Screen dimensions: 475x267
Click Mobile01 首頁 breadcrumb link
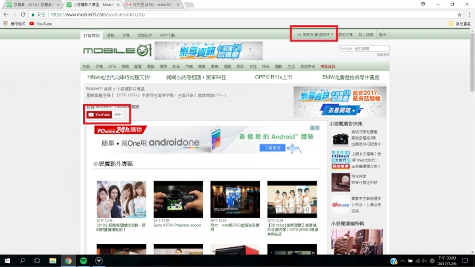coord(99,89)
